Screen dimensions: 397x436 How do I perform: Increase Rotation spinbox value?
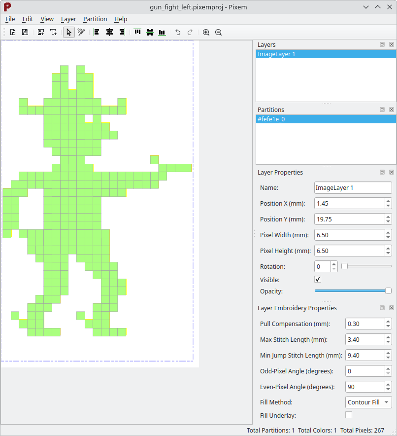[334, 264]
